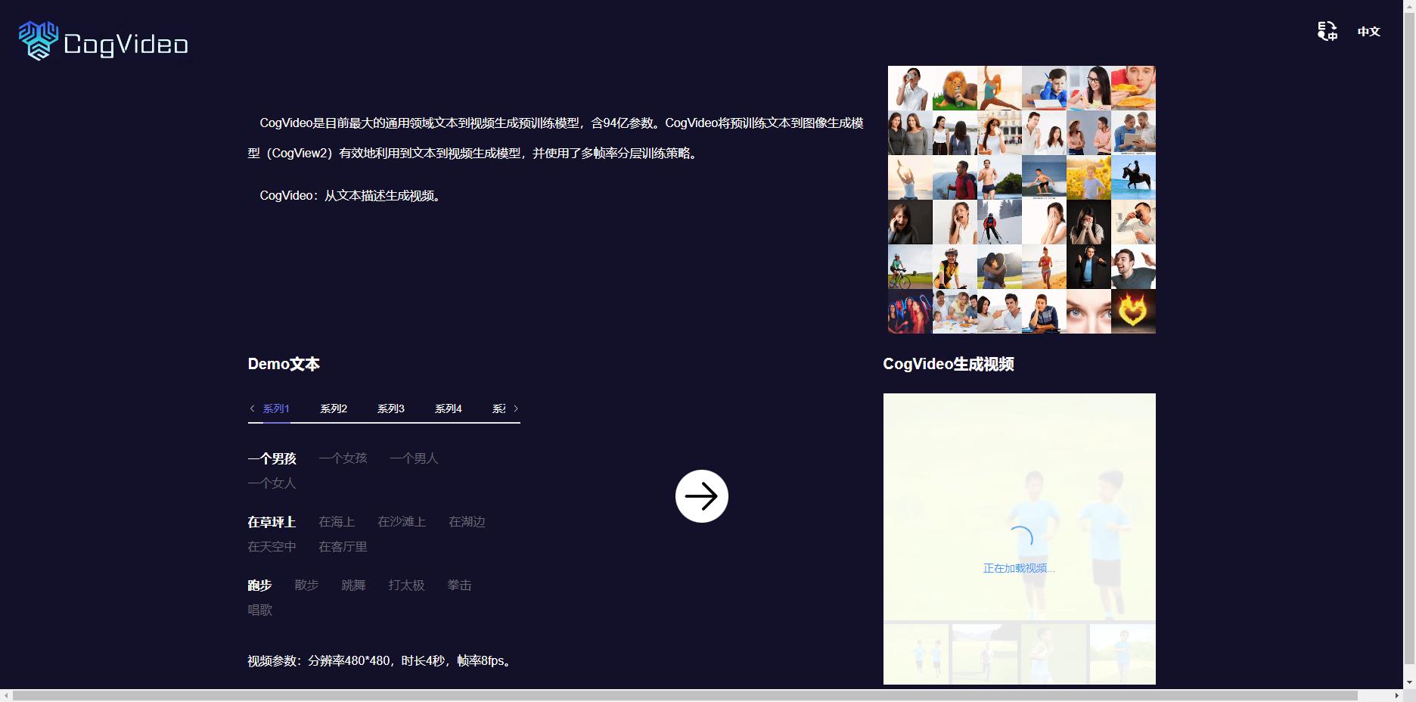This screenshot has height=702, width=1416.
Task: Select the 打太极 action option
Action: click(406, 585)
